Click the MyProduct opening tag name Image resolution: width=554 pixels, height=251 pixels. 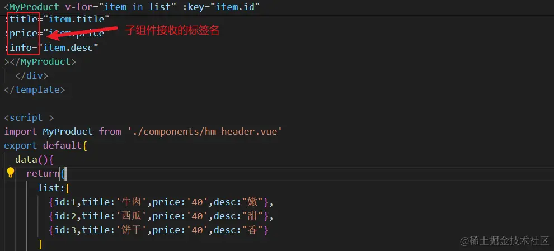point(34,7)
